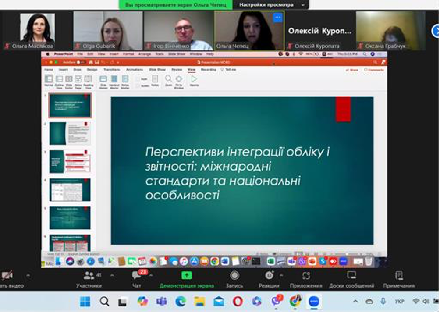Show more participants with the right arrow
This screenshot has height=313, width=440.
[x=436, y=31]
